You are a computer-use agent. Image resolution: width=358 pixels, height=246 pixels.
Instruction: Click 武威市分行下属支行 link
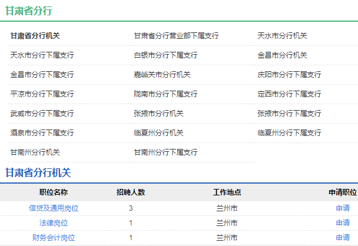coord(42,114)
